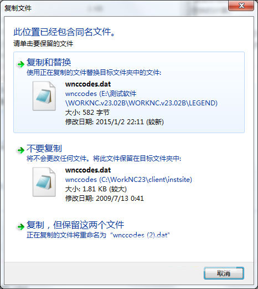
Task: Choose the 不要复制 option heading
Action: (x=44, y=148)
